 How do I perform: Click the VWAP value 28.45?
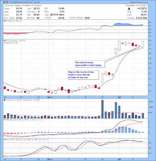coord(61,18)
